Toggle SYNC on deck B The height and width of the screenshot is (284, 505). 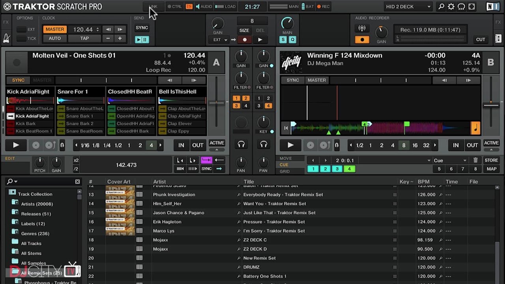(x=293, y=80)
